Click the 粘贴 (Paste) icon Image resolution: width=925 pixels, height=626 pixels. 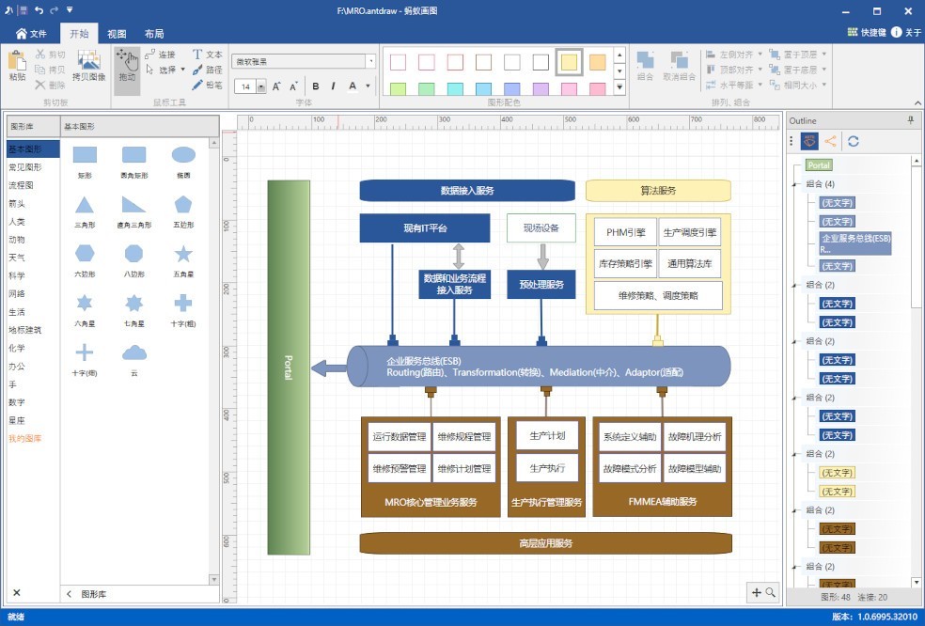[x=17, y=66]
